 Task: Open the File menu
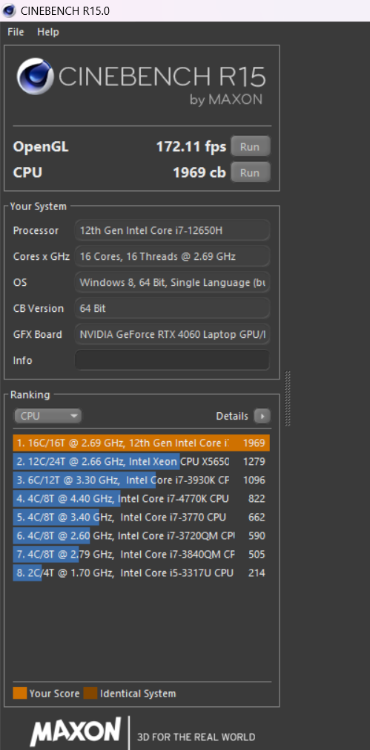click(16, 32)
